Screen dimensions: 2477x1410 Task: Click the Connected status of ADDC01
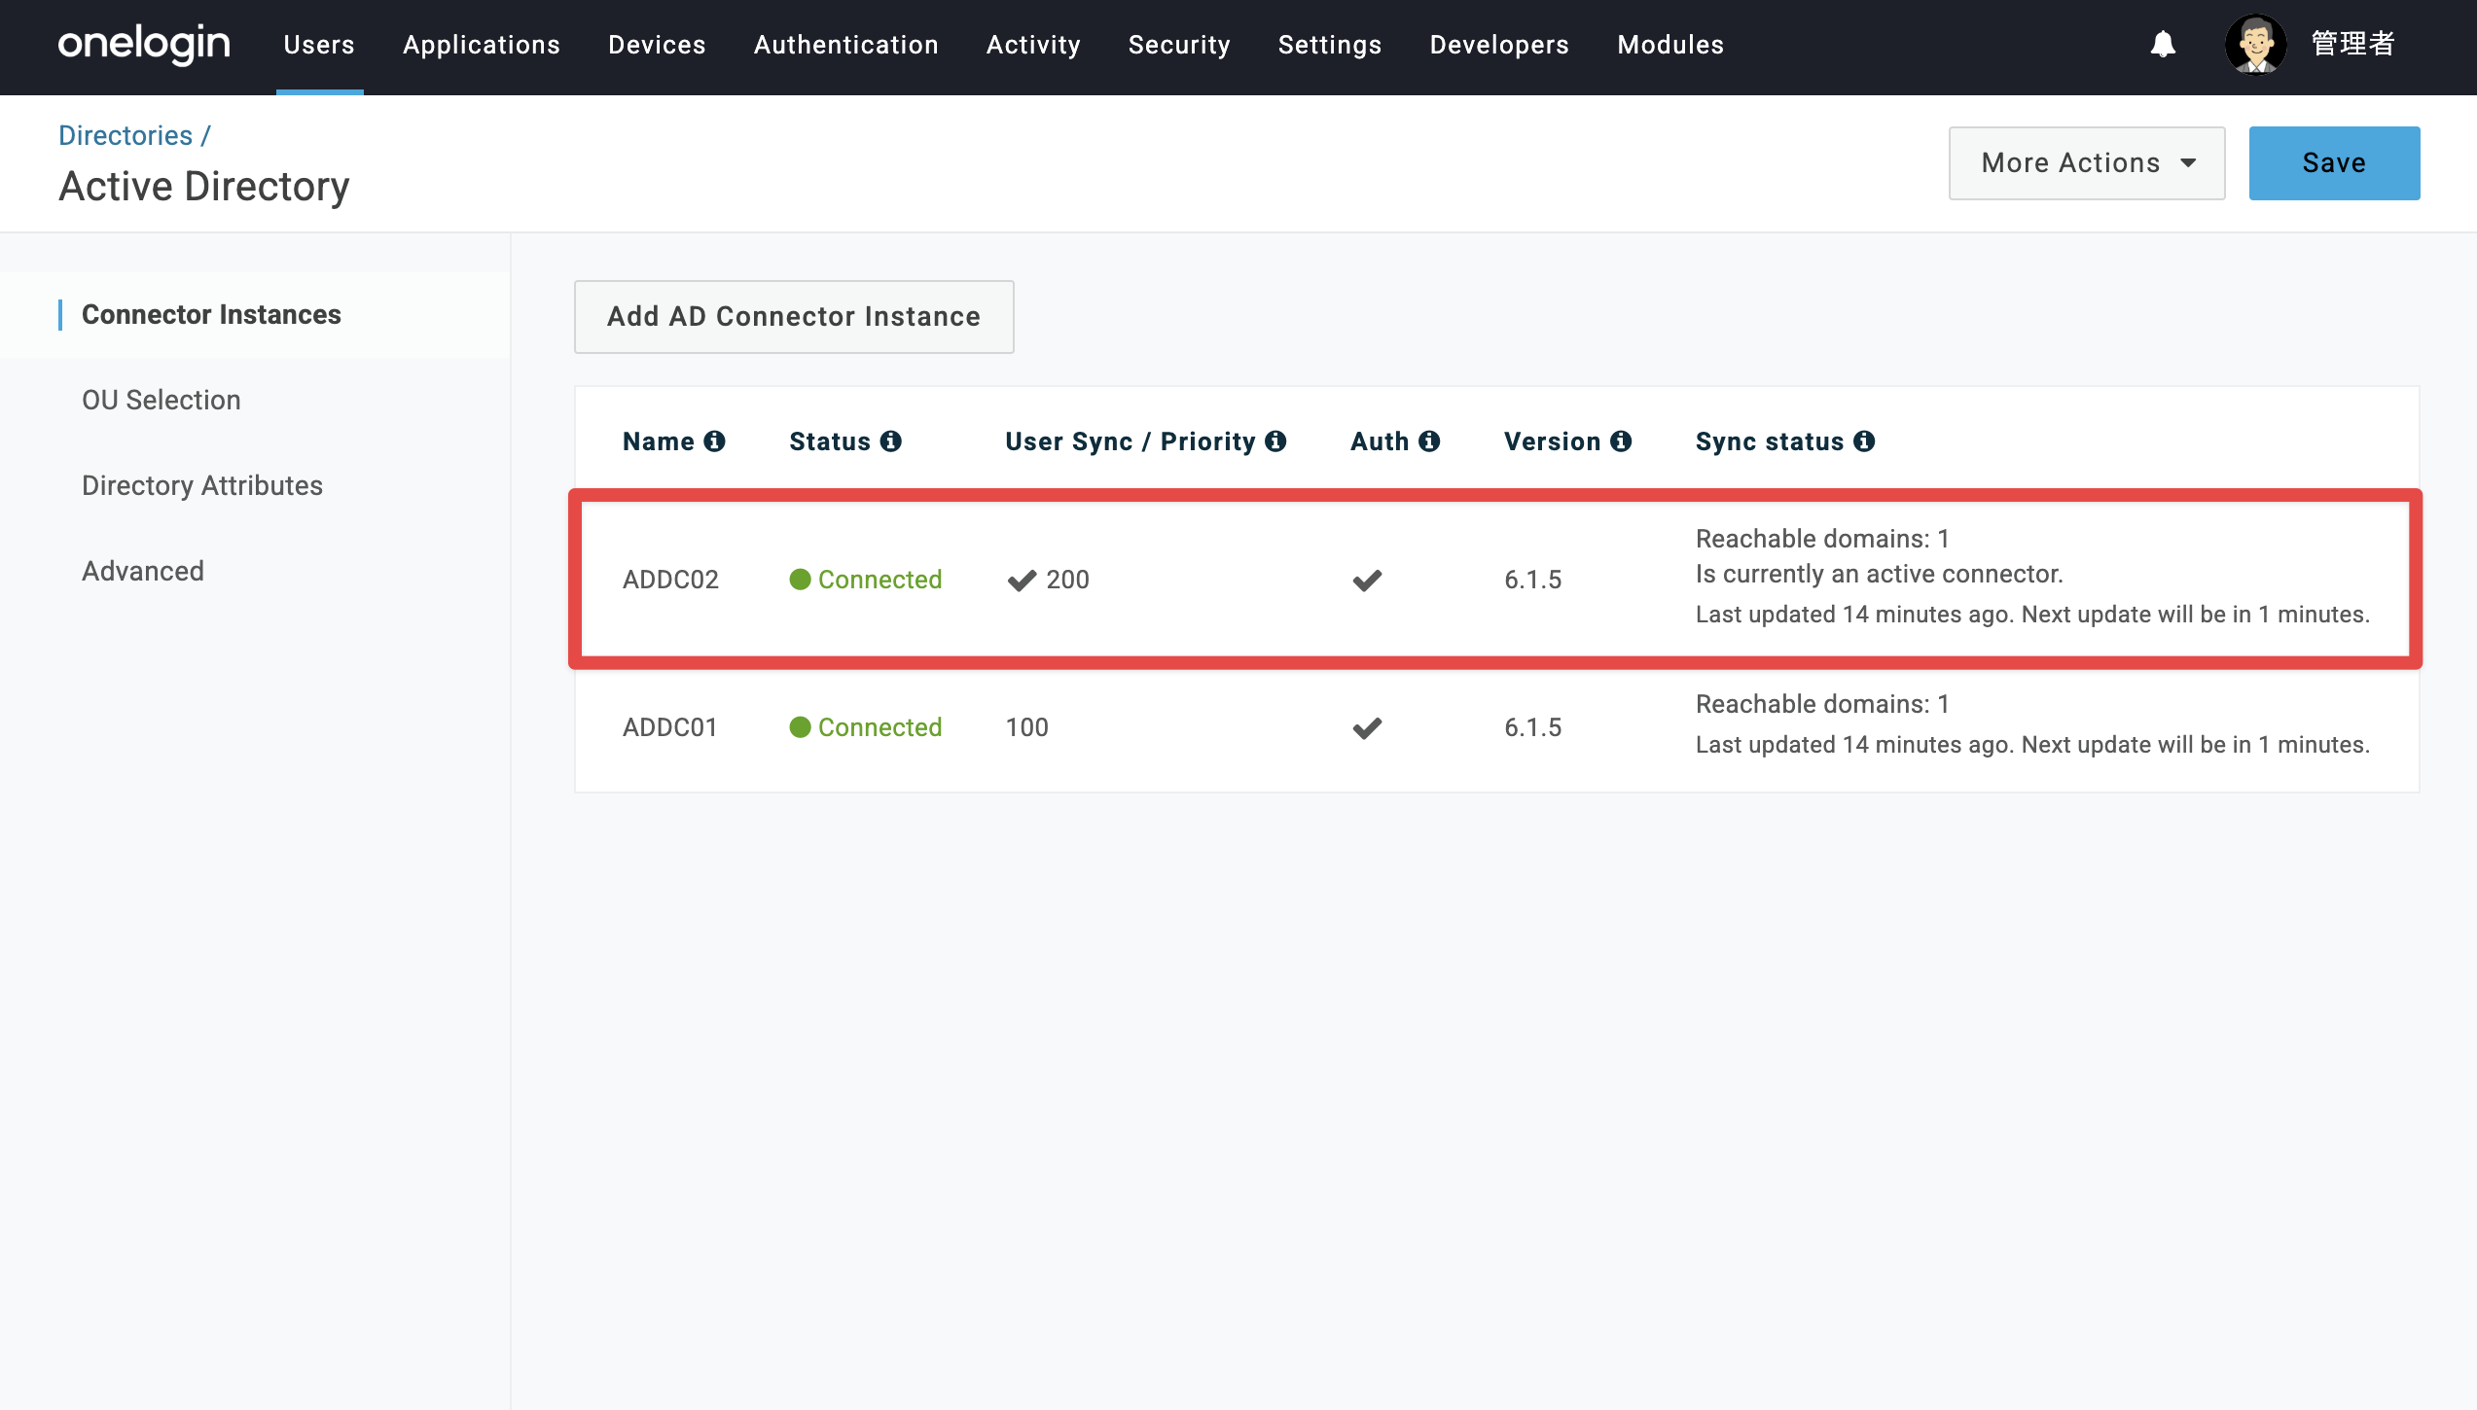(x=880, y=727)
